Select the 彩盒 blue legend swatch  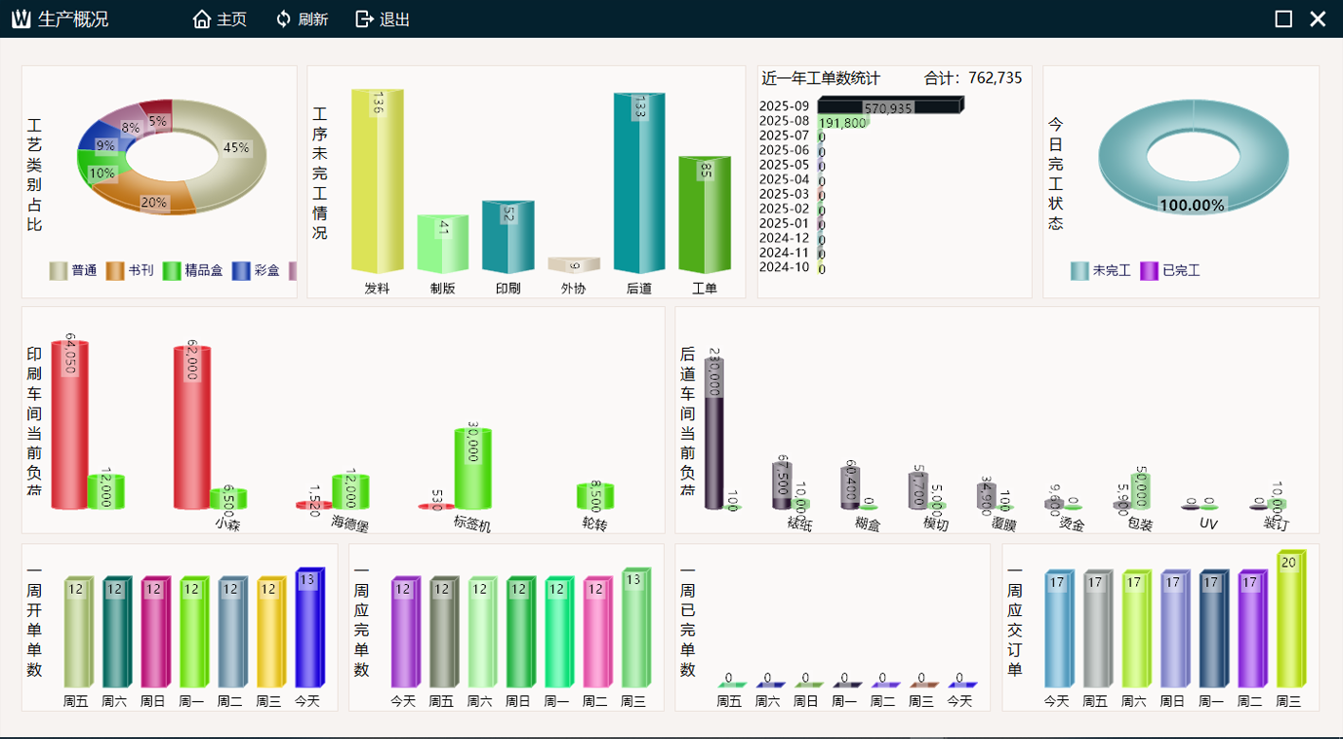[241, 271]
